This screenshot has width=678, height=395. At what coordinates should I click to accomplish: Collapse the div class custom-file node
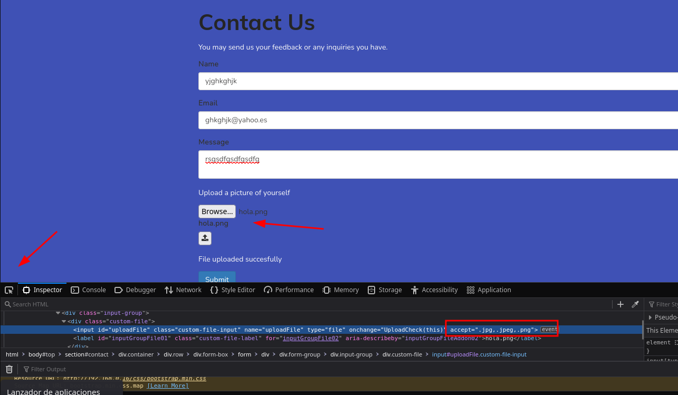click(x=64, y=321)
